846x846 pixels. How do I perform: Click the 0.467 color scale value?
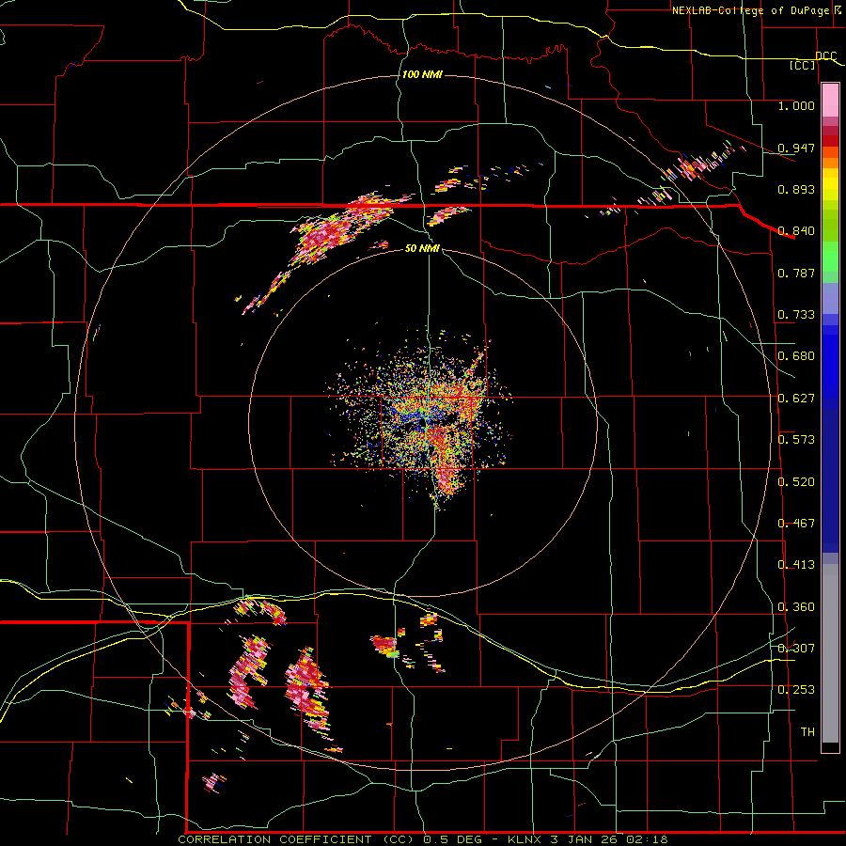pos(796,524)
